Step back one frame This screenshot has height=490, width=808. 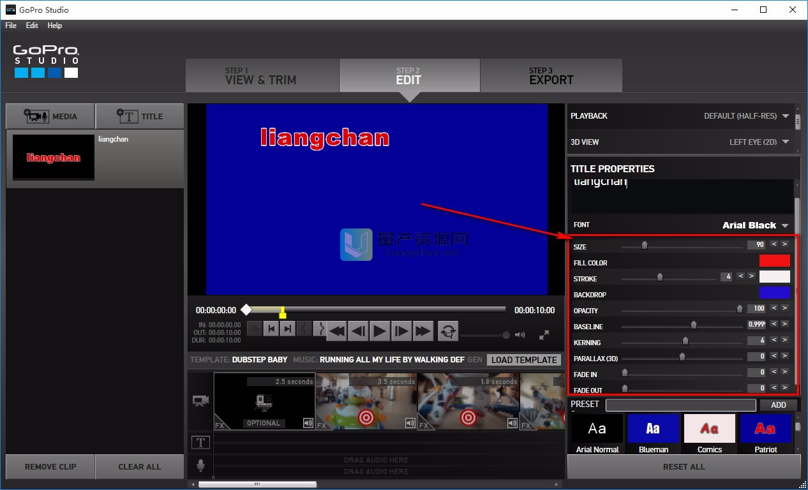[x=358, y=330]
